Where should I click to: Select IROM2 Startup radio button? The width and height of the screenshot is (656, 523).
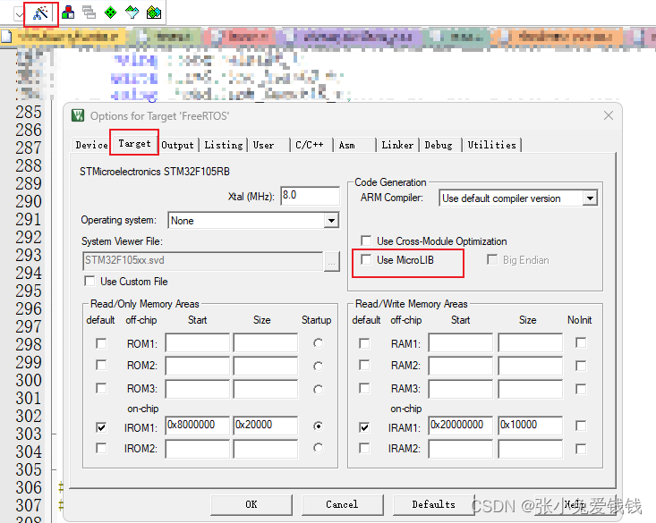[x=318, y=448]
